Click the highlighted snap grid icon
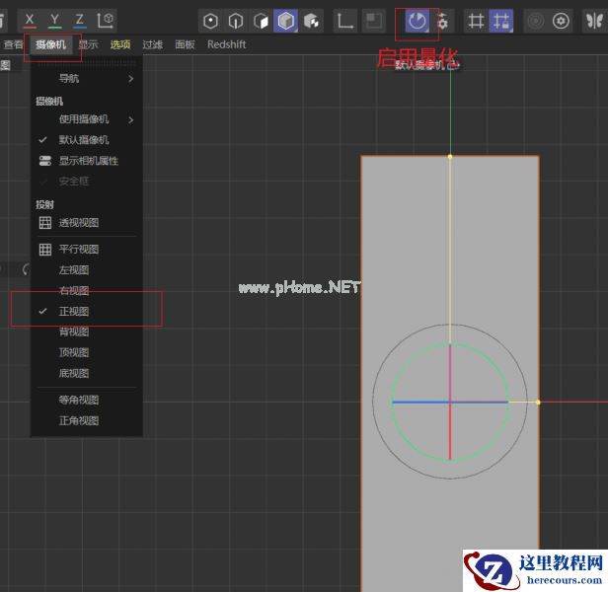The height and width of the screenshot is (592, 608). click(x=501, y=21)
